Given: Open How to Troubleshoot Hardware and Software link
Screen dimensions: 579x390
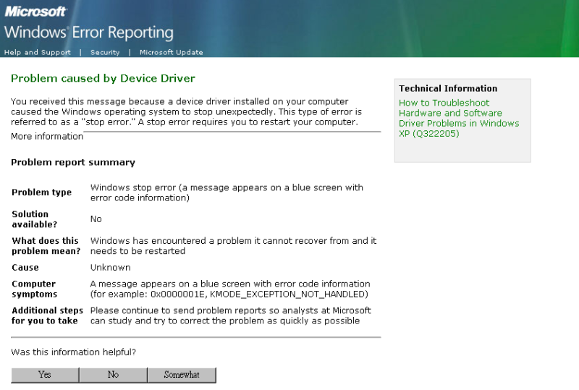Looking at the screenshot, I should [x=459, y=118].
